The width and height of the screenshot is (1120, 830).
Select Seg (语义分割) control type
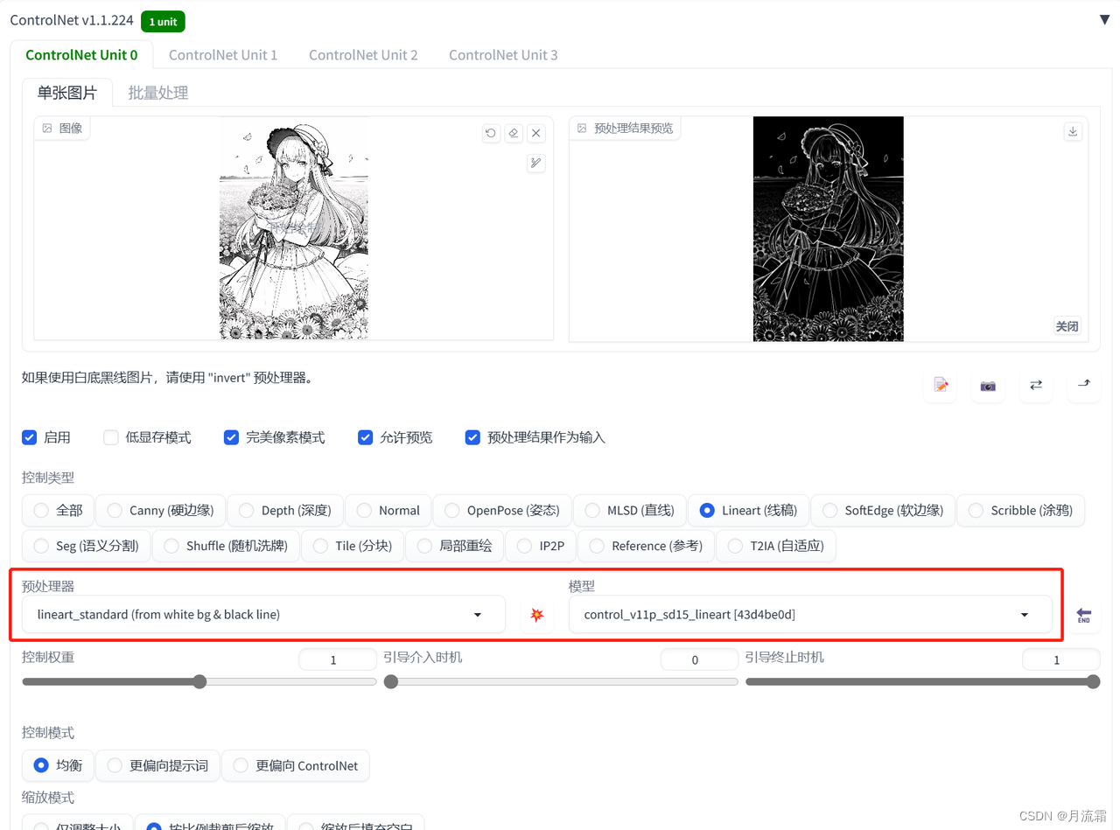tap(86, 546)
